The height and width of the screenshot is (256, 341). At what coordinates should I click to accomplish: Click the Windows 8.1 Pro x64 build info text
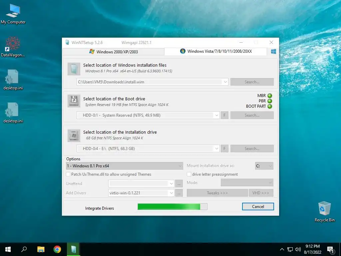coord(129,71)
